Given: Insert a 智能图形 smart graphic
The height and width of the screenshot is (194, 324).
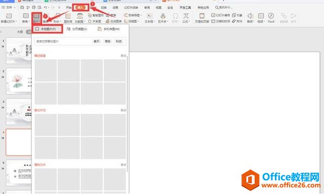Looking at the screenshot, I should (96, 15).
